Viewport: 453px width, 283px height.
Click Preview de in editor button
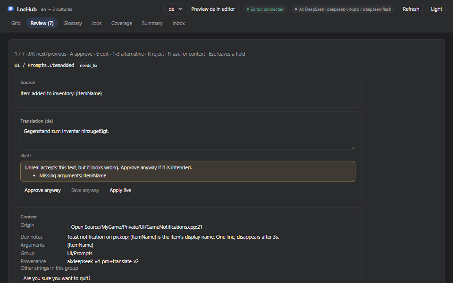coord(213,9)
